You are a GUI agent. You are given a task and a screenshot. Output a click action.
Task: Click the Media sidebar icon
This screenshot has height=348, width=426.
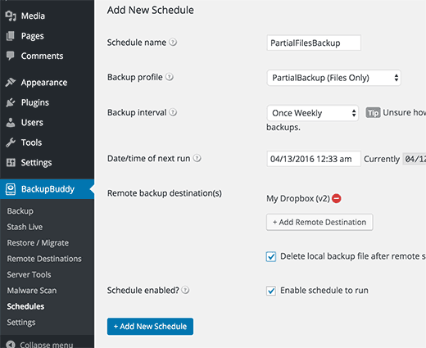click(x=11, y=16)
